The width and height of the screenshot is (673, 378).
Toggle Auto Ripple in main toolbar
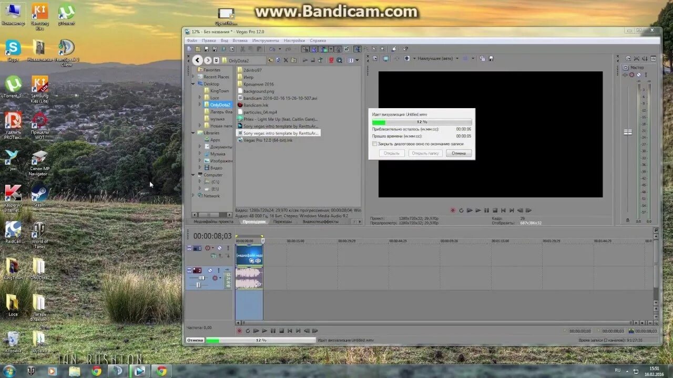point(324,49)
